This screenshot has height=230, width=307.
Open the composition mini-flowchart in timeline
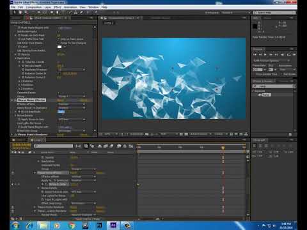(78, 146)
